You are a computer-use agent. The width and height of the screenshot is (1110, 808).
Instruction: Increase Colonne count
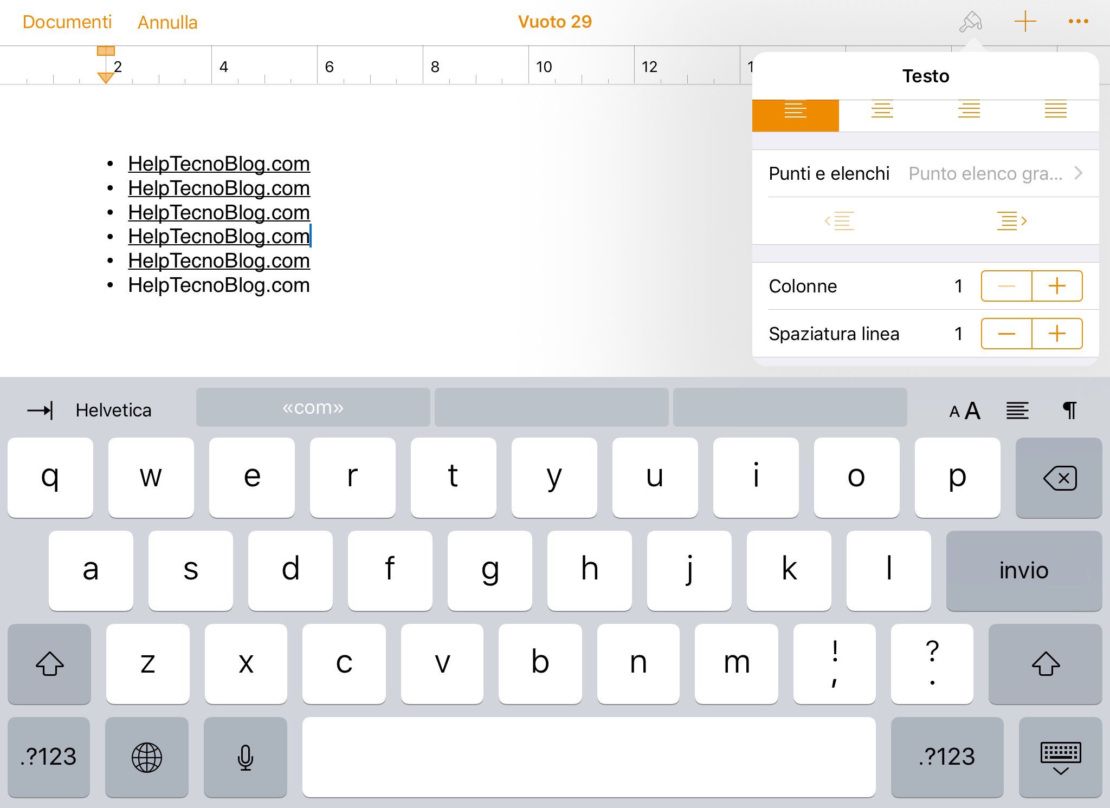click(1057, 286)
